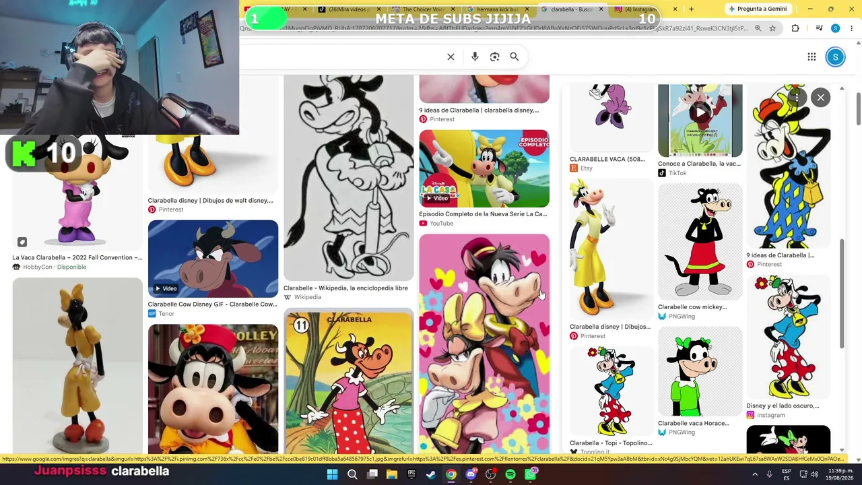Open Google Lens image search icon
Image resolution: width=862 pixels, height=485 pixels.
point(495,57)
